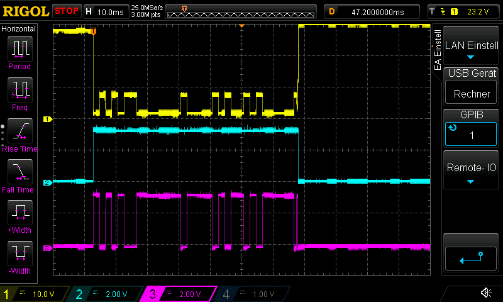Click the channel 1 ground marker
503x302 pixels.
(x=48, y=119)
